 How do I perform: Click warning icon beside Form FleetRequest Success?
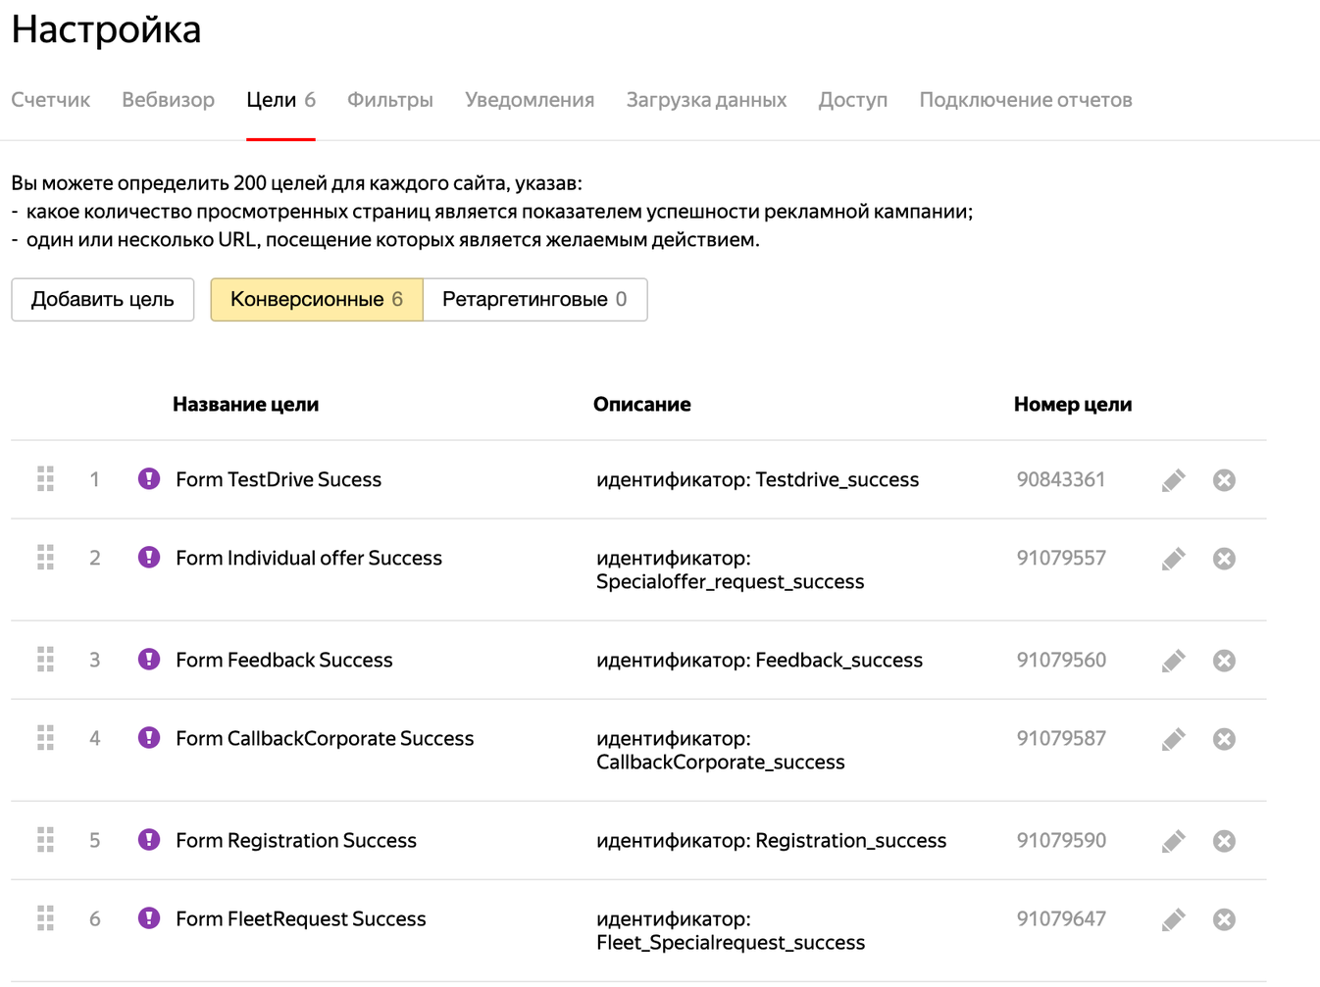click(x=149, y=917)
